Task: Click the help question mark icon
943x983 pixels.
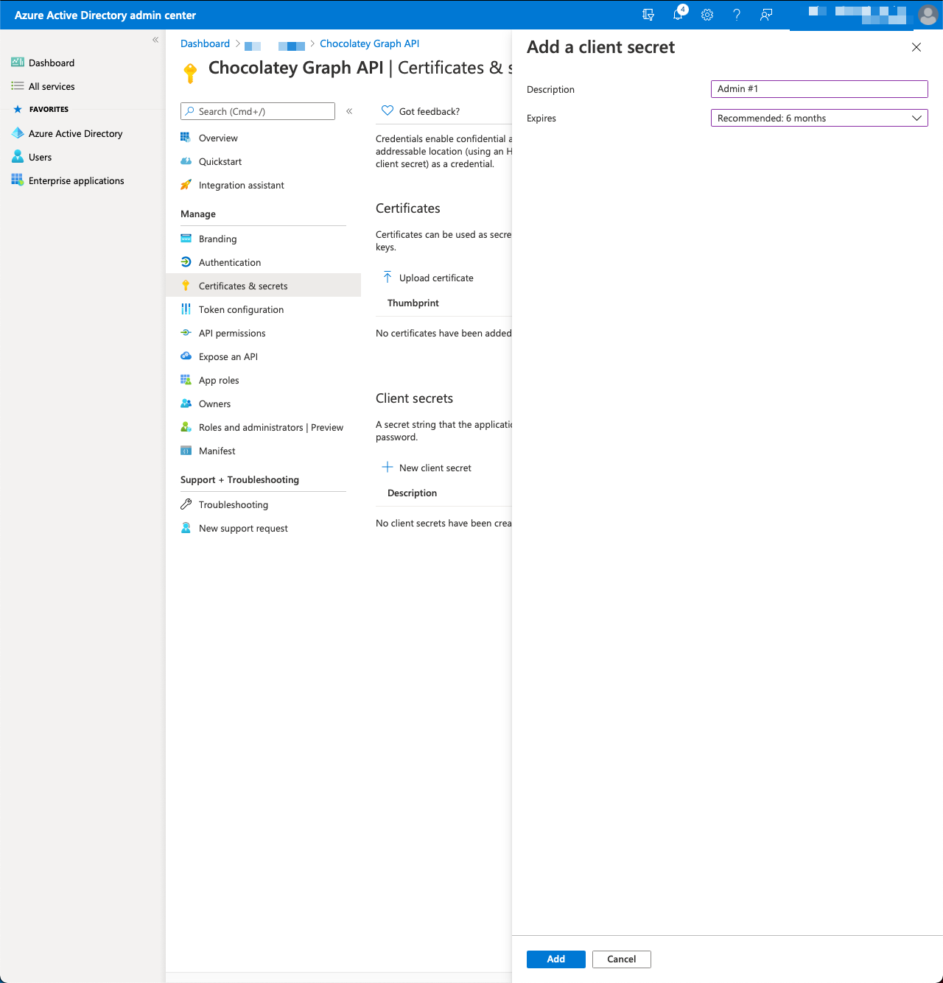Action: pos(737,15)
